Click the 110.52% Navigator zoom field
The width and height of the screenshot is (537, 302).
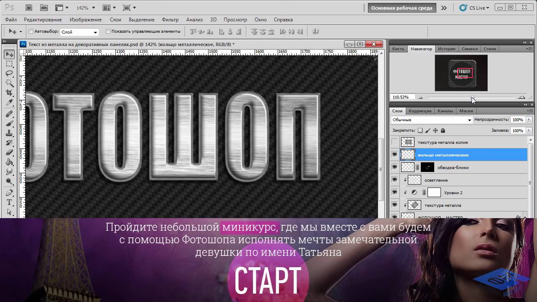click(x=402, y=97)
